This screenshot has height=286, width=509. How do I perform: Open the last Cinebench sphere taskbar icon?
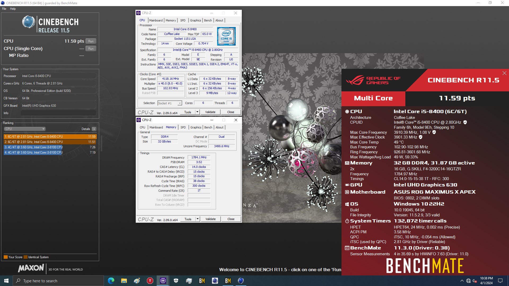pos(241,281)
